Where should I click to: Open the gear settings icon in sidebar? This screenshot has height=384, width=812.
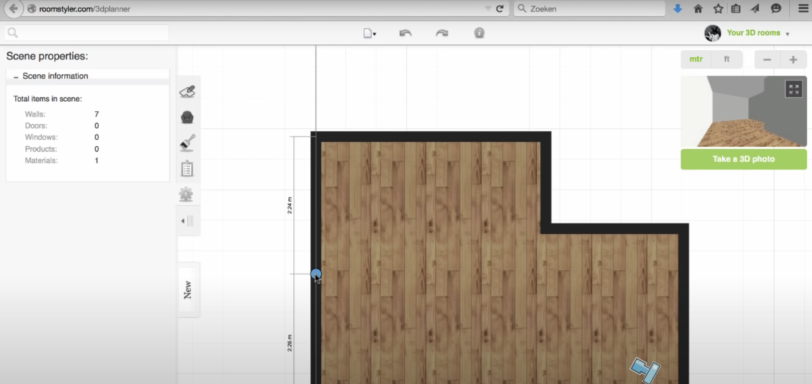tap(186, 194)
